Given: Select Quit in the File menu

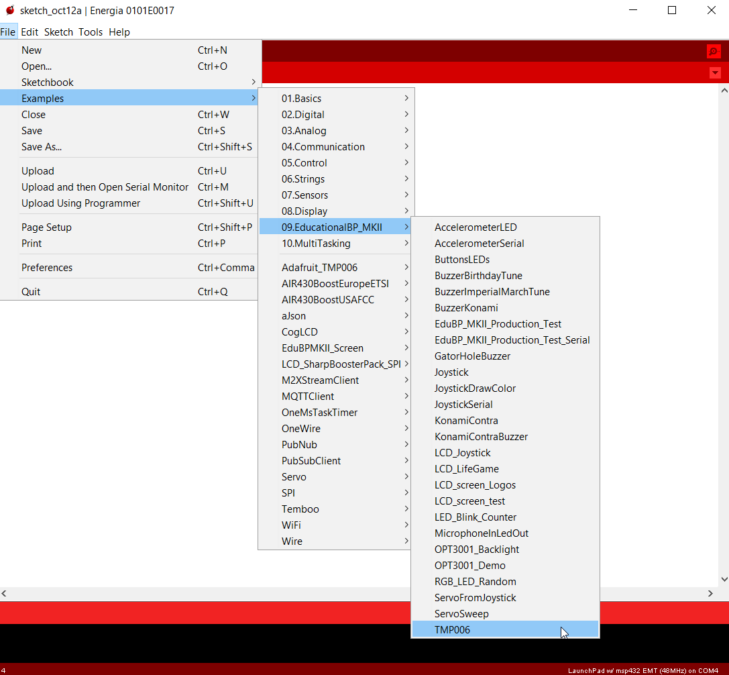Looking at the screenshot, I should [129, 292].
